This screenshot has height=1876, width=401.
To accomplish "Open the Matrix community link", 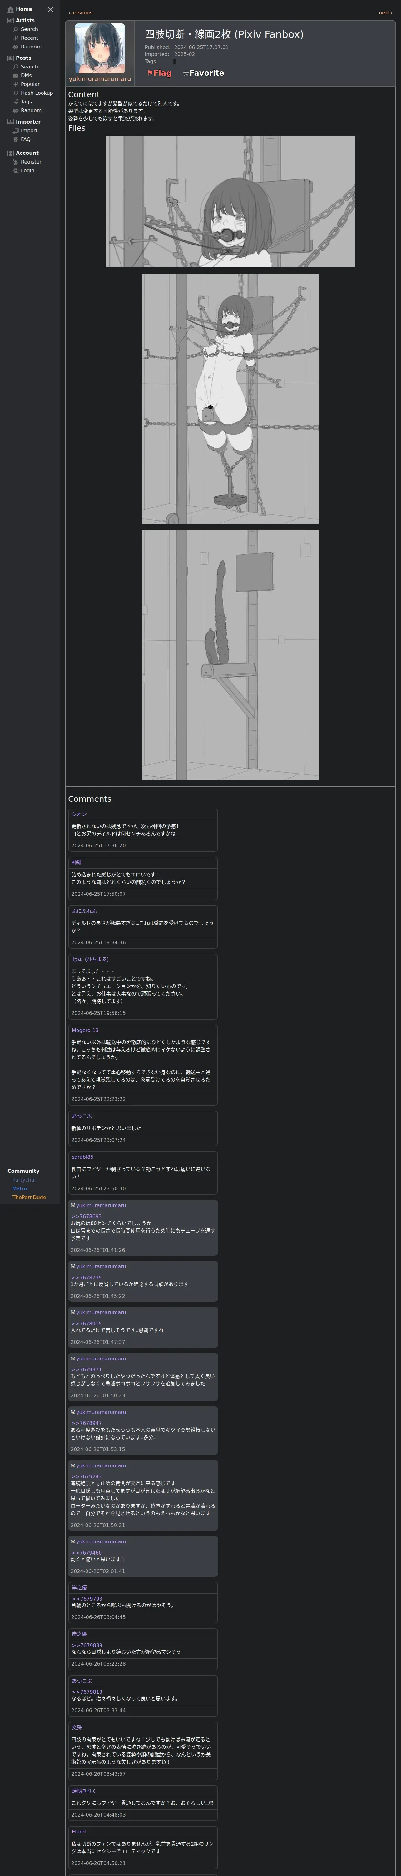I will [x=20, y=1188].
